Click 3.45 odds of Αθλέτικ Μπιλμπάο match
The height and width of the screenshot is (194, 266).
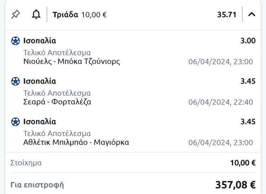(248, 122)
